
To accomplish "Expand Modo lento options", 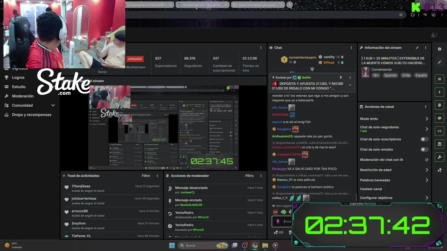I will coord(427,119).
